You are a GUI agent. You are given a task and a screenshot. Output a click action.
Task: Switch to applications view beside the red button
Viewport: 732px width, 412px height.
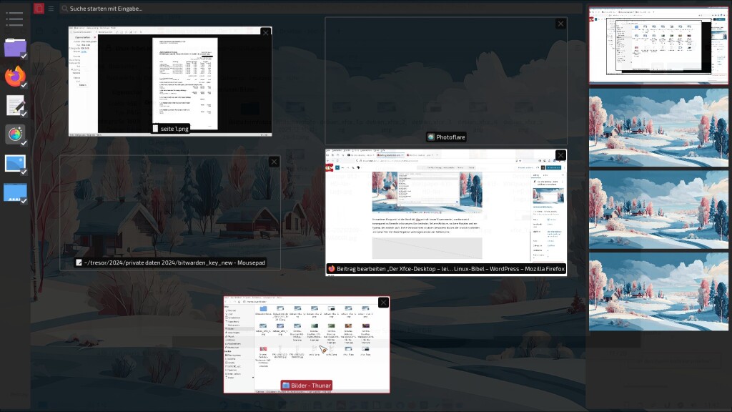pyautogui.click(x=51, y=9)
